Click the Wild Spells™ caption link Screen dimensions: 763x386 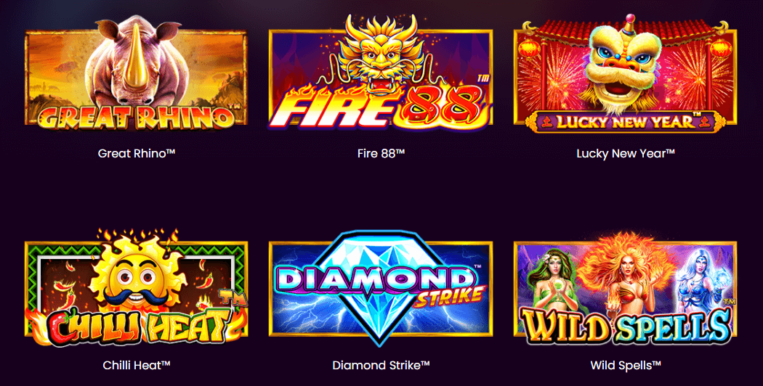(x=626, y=365)
